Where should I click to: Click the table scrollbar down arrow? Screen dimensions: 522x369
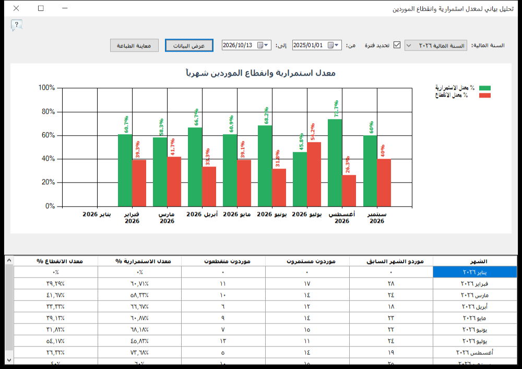pyautogui.click(x=9, y=360)
